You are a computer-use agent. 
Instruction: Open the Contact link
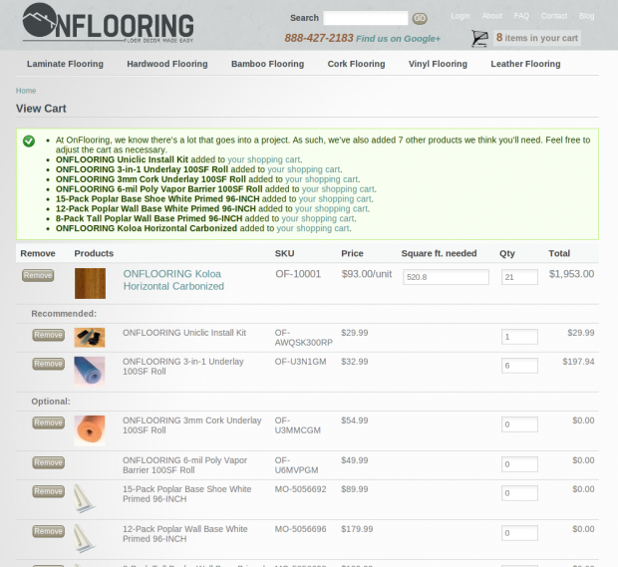coord(554,16)
